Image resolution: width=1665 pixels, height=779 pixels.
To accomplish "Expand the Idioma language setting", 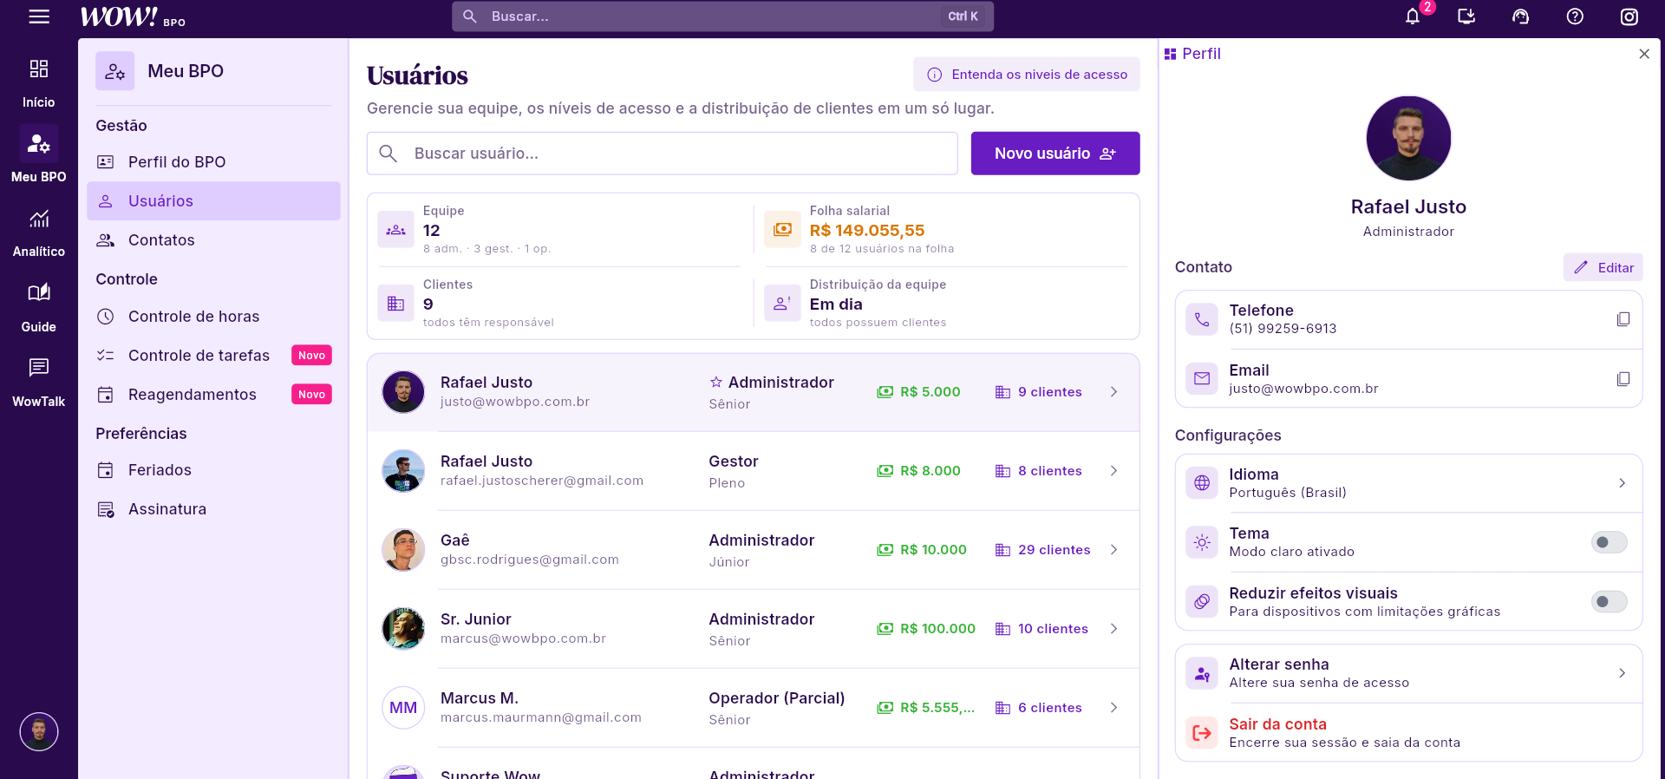I will coord(1408,483).
